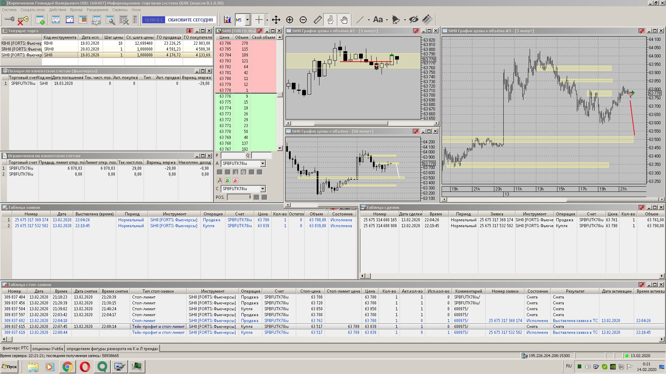The height and width of the screenshot is (374, 666).
Task: Toggle the hand pan chart mode
Action: click(344, 20)
